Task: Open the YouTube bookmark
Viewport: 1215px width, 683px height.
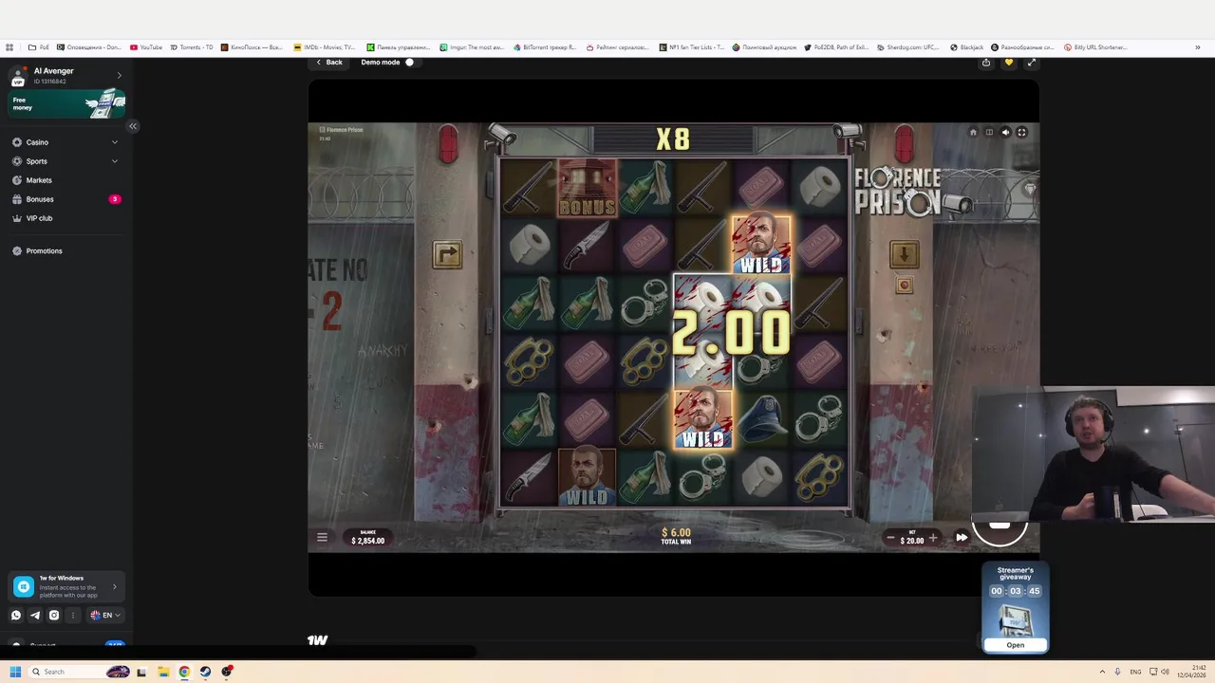Action: [146, 47]
